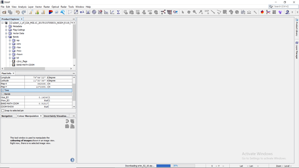Switch to the Uncertainty Visualisation tab
This screenshot has width=299, height=168.
click(x=56, y=116)
